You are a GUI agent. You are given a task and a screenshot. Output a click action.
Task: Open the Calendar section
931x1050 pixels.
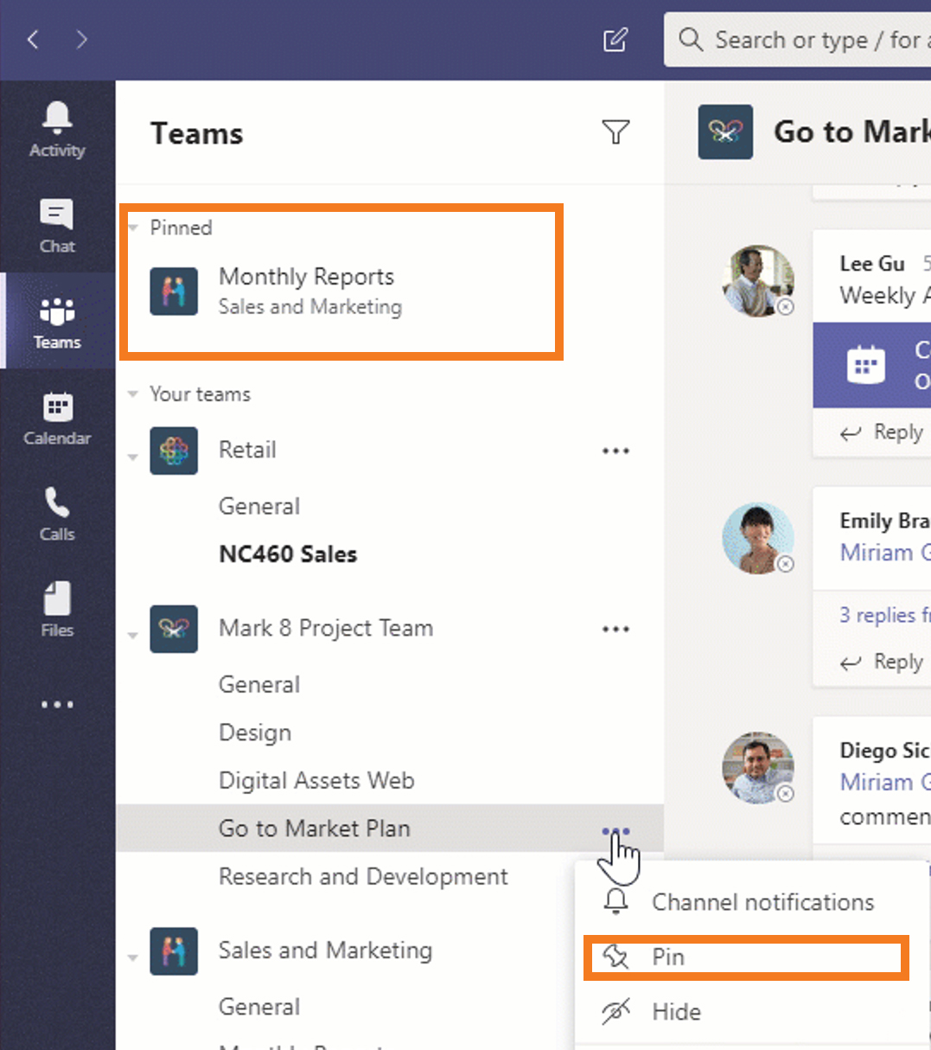57,418
